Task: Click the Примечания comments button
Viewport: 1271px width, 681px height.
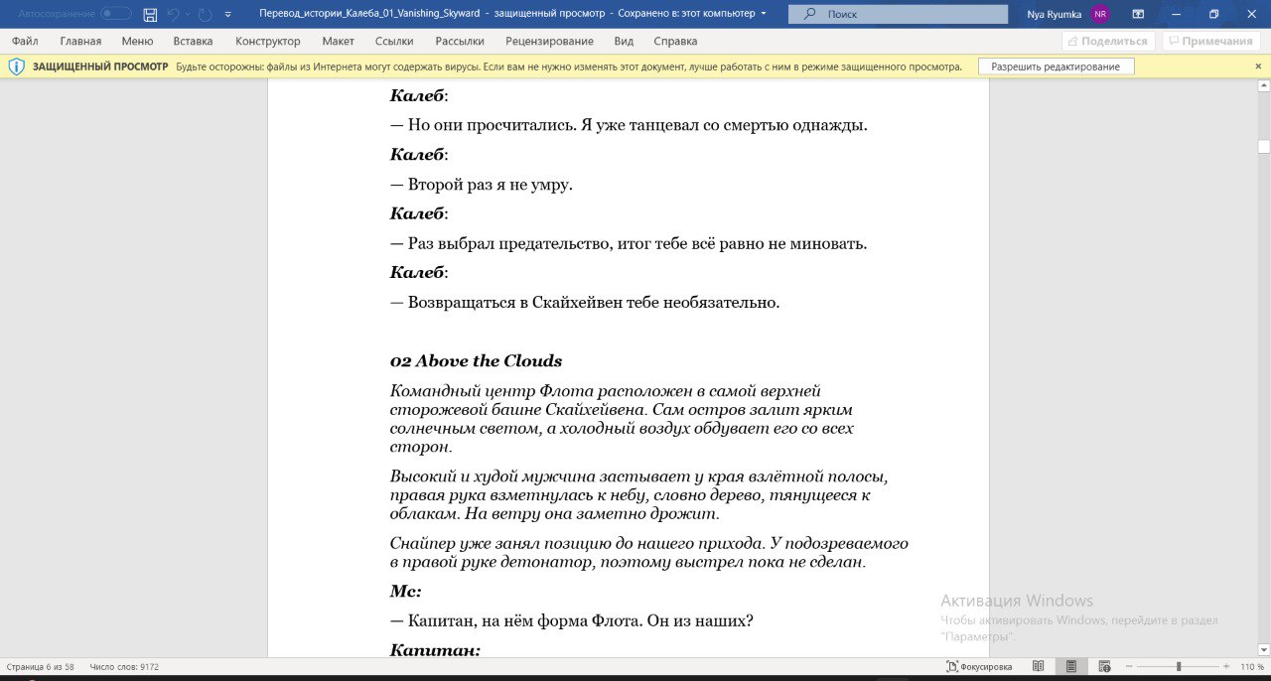Action: (1209, 41)
